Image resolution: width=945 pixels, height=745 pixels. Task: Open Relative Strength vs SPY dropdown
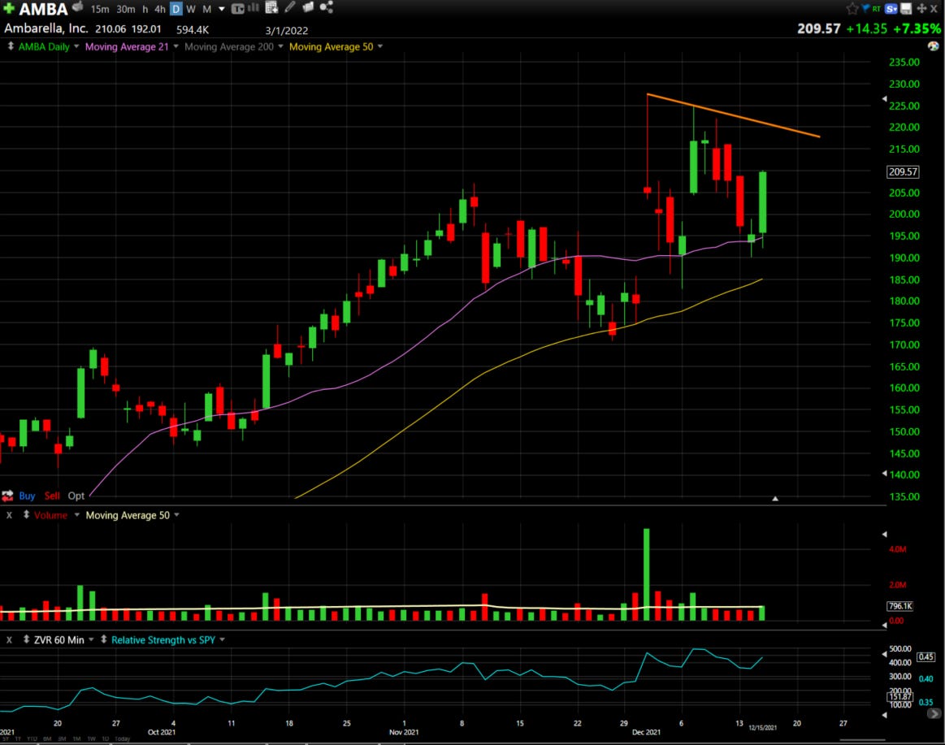tap(223, 639)
